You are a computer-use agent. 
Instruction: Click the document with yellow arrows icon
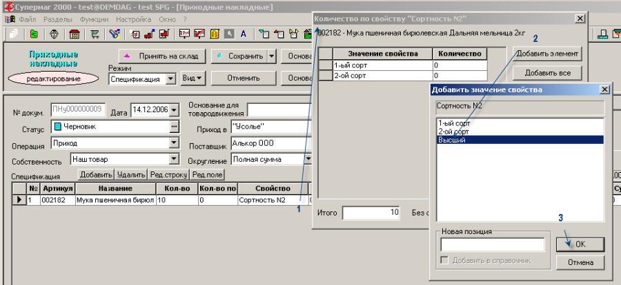point(293,34)
